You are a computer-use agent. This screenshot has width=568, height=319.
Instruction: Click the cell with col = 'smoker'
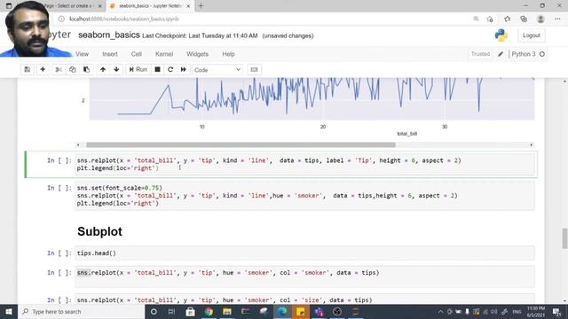[x=304, y=276]
